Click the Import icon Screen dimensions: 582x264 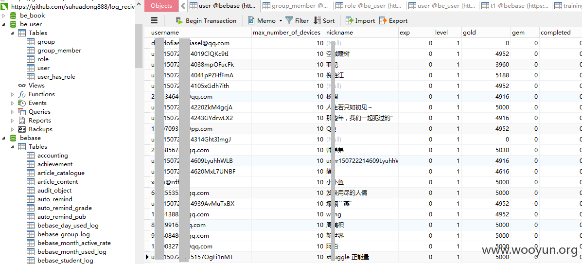349,21
